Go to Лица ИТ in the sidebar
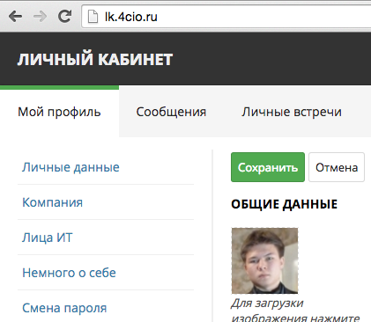This screenshot has height=322, width=371. pyautogui.click(x=48, y=238)
